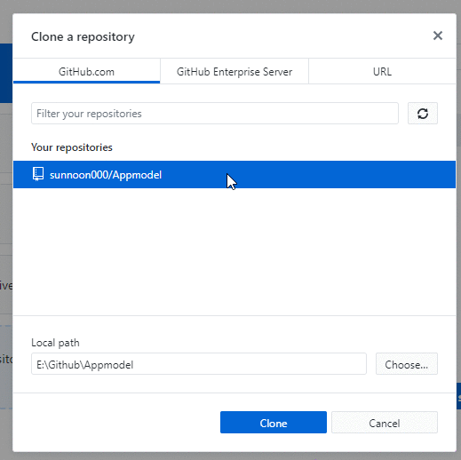Click the book icon beside sunnoon000/Appmodel
The image size is (461, 460).
click(x=38, y=174)
